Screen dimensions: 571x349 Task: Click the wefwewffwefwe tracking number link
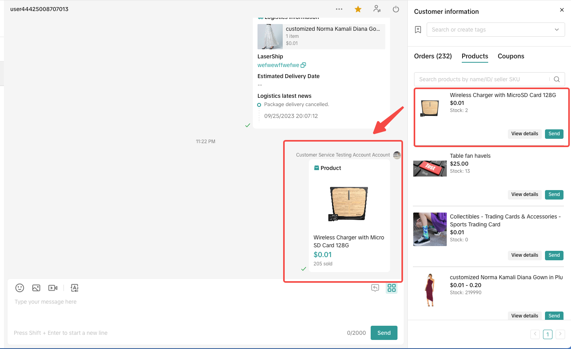click(278, 65)
